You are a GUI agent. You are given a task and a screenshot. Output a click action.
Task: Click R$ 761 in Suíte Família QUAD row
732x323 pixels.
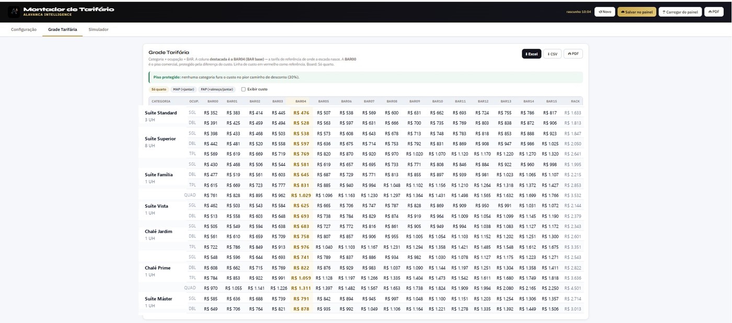point(211,195)
